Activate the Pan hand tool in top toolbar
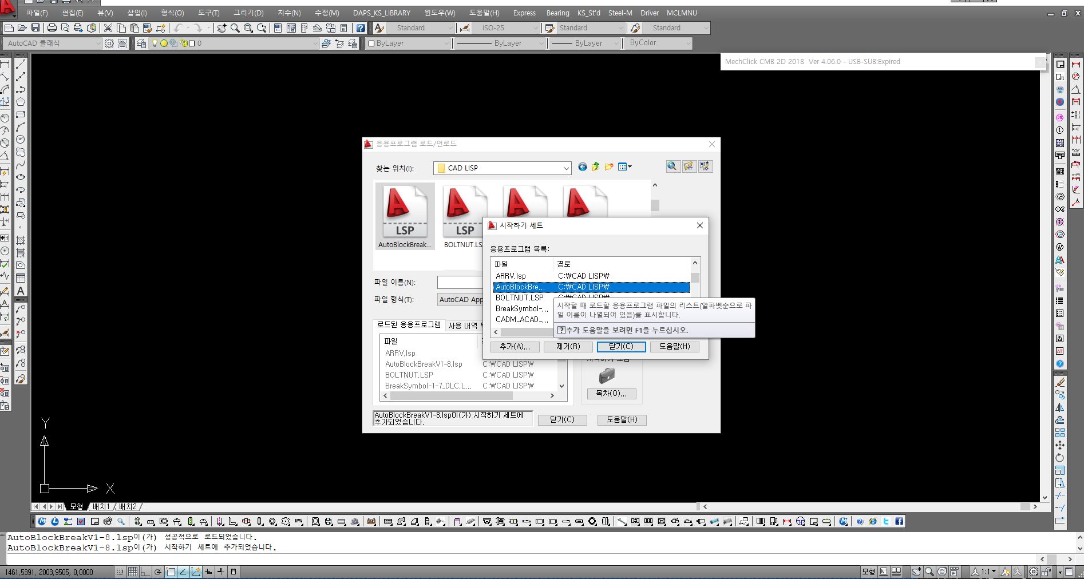Viewport: 1084px width, 579px height. (221, 28)
